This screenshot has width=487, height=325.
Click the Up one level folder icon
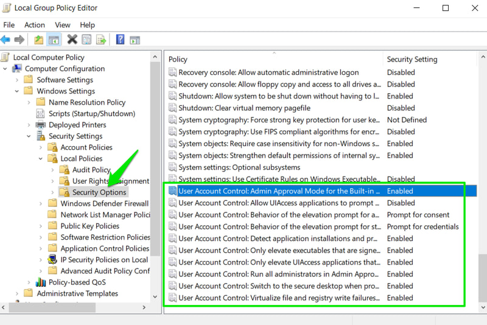[x=39, y=40]
